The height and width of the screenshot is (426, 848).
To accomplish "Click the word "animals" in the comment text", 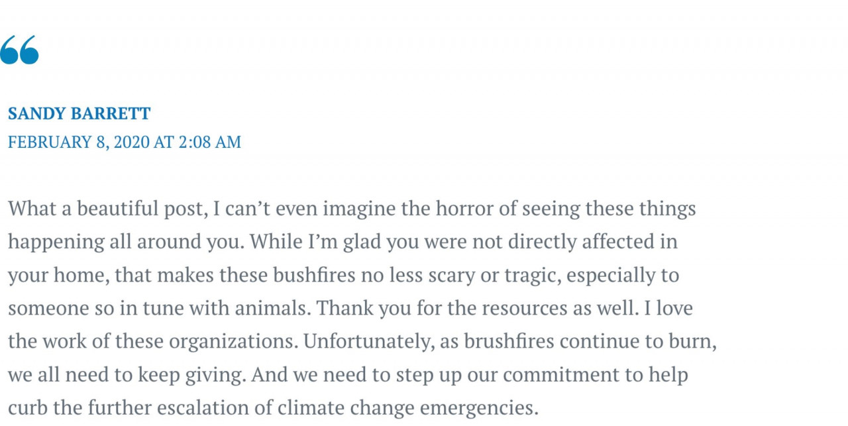I will (x=321, y=308).
